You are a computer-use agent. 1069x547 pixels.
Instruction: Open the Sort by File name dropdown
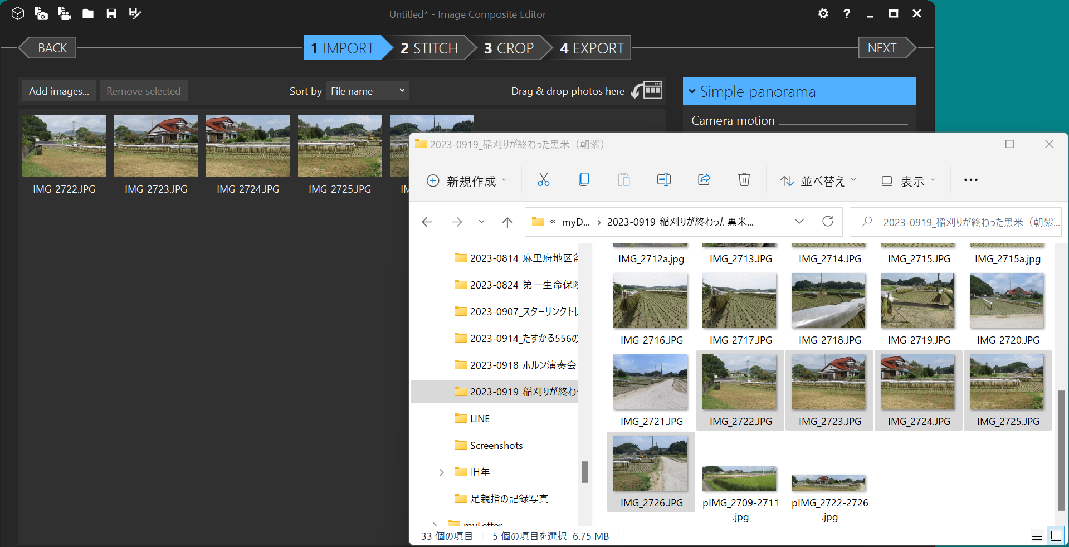click(367, 91)
